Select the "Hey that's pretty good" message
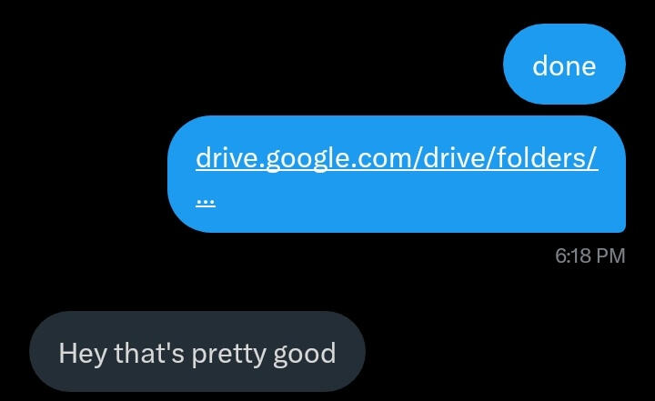 tap(197, 351)
